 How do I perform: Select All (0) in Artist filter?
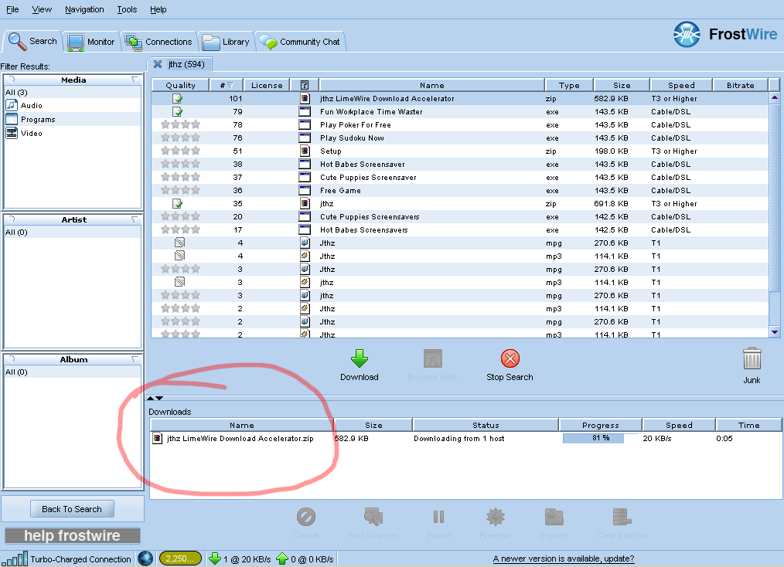pyautogui.click(x=73, y=233)
